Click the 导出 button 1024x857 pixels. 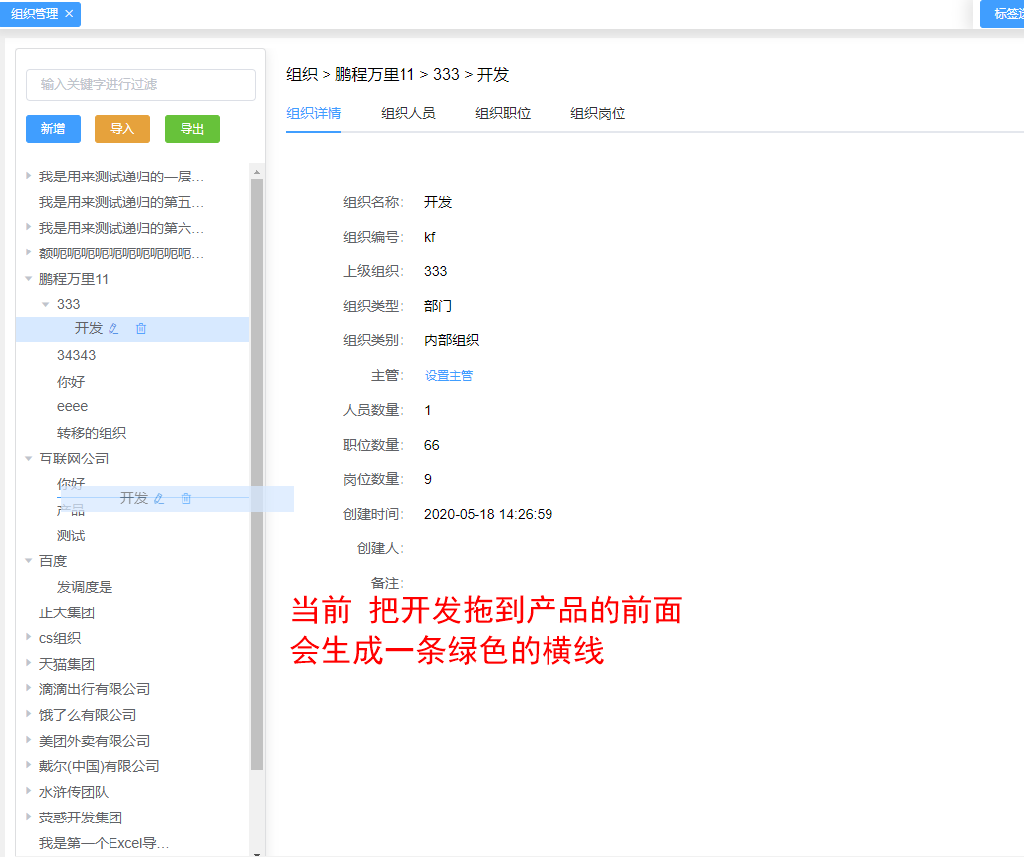190,129
